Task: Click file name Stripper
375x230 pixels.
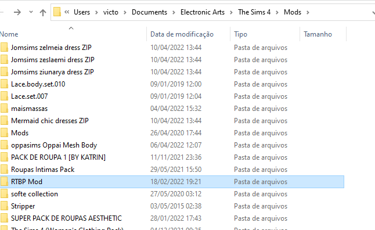Action: 23,206
